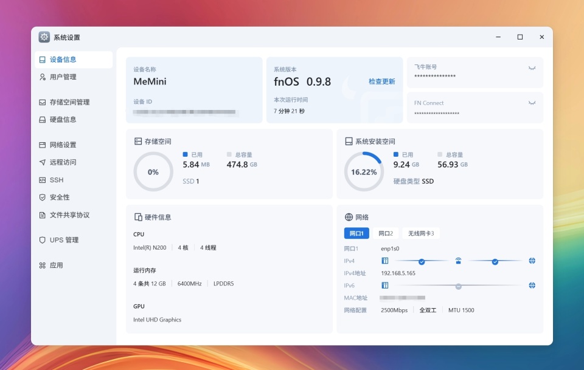Click the uptime 7 分钟 21 秒
The width and height of the screenshot is (584, 370).
click(x=289, y=111)
